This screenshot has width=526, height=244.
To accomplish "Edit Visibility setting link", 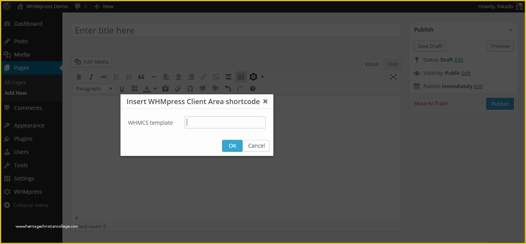I will [466, 73].
